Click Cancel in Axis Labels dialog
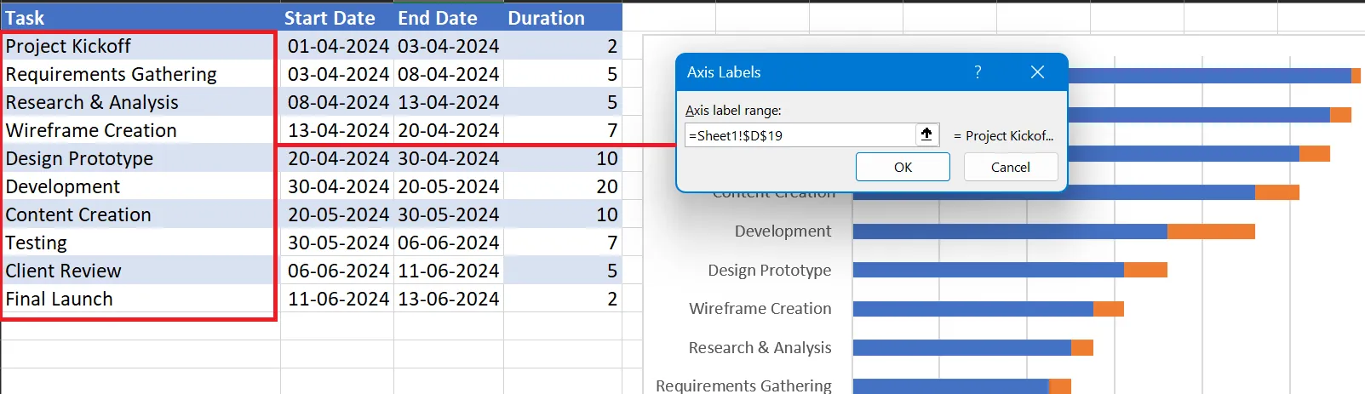This screenshot has height=394, width=1365. click(1011, 167)
